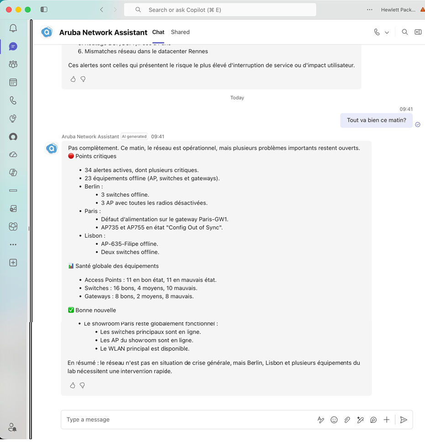Click 'Mismatches réseau dans le datacenter Rennes' line
The width and height of the screenshot is (425, 442).
[x=146, y=51]
